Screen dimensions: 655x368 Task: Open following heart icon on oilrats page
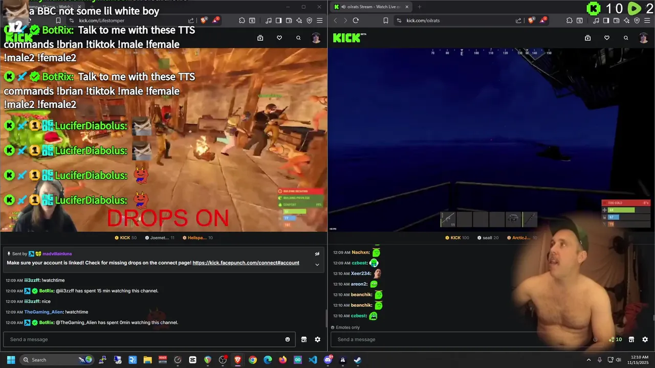606,38
